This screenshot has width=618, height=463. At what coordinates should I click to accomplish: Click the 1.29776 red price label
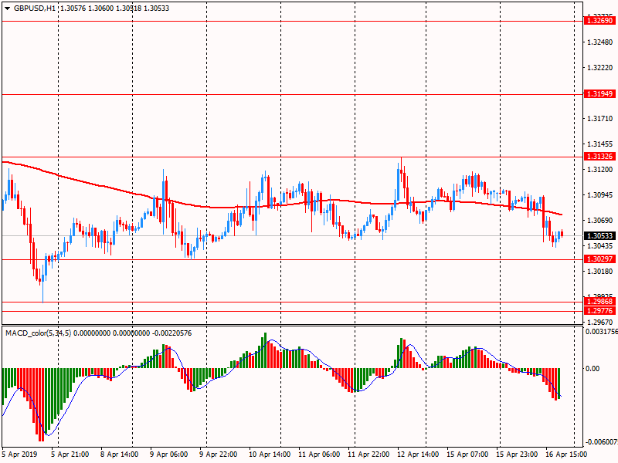click(599, 310)
